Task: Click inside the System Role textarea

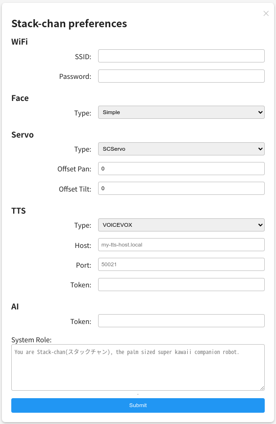Action: pos(138,368)
